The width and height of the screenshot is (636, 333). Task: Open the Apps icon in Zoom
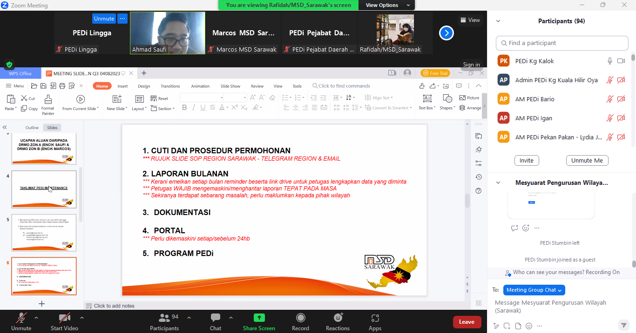[375, 319]
